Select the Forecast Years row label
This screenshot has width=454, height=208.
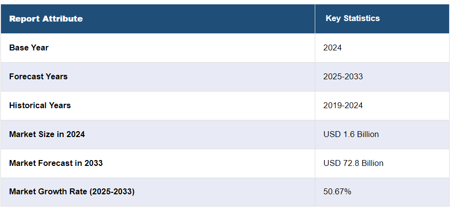tap(38, 76)
